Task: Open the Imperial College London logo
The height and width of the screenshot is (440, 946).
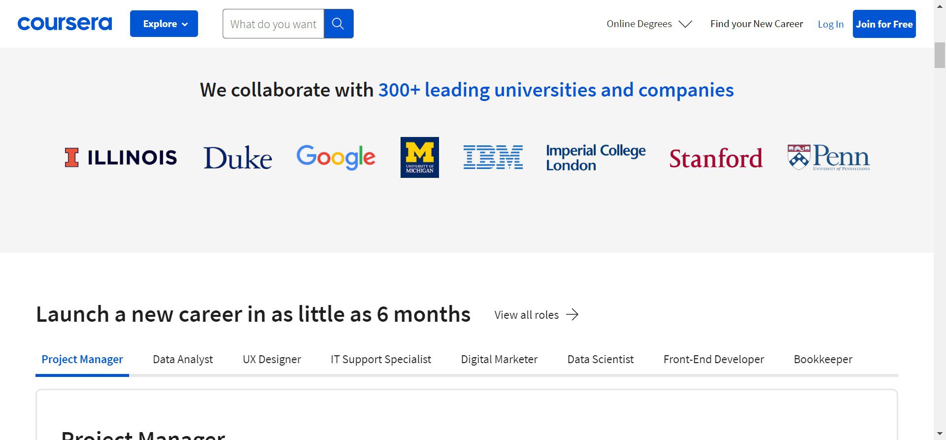Action: [595, 158]
